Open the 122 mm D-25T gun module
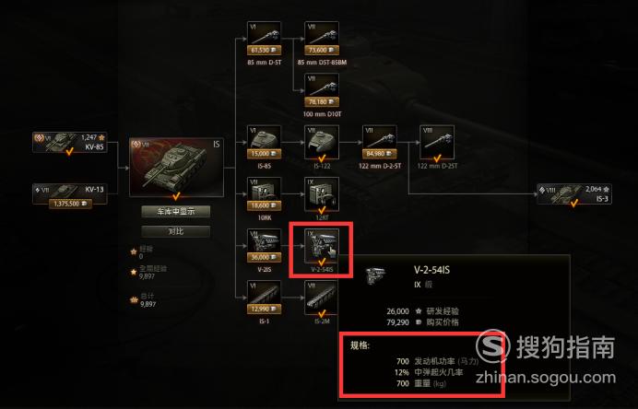Viewport: 638px width, 409px height. coord(437,142)
